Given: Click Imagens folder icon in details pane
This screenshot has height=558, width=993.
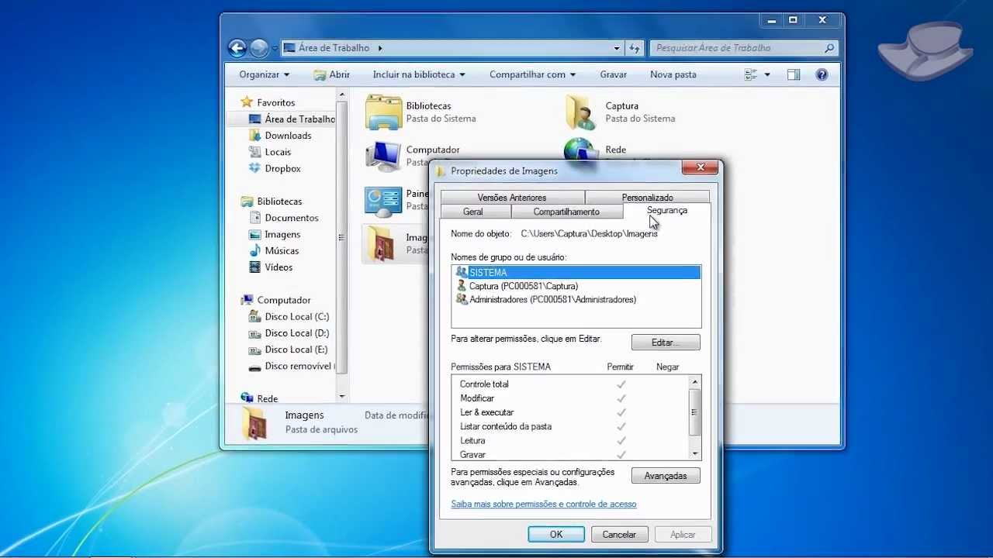Looking at the screenshot, I should (254, 423).
